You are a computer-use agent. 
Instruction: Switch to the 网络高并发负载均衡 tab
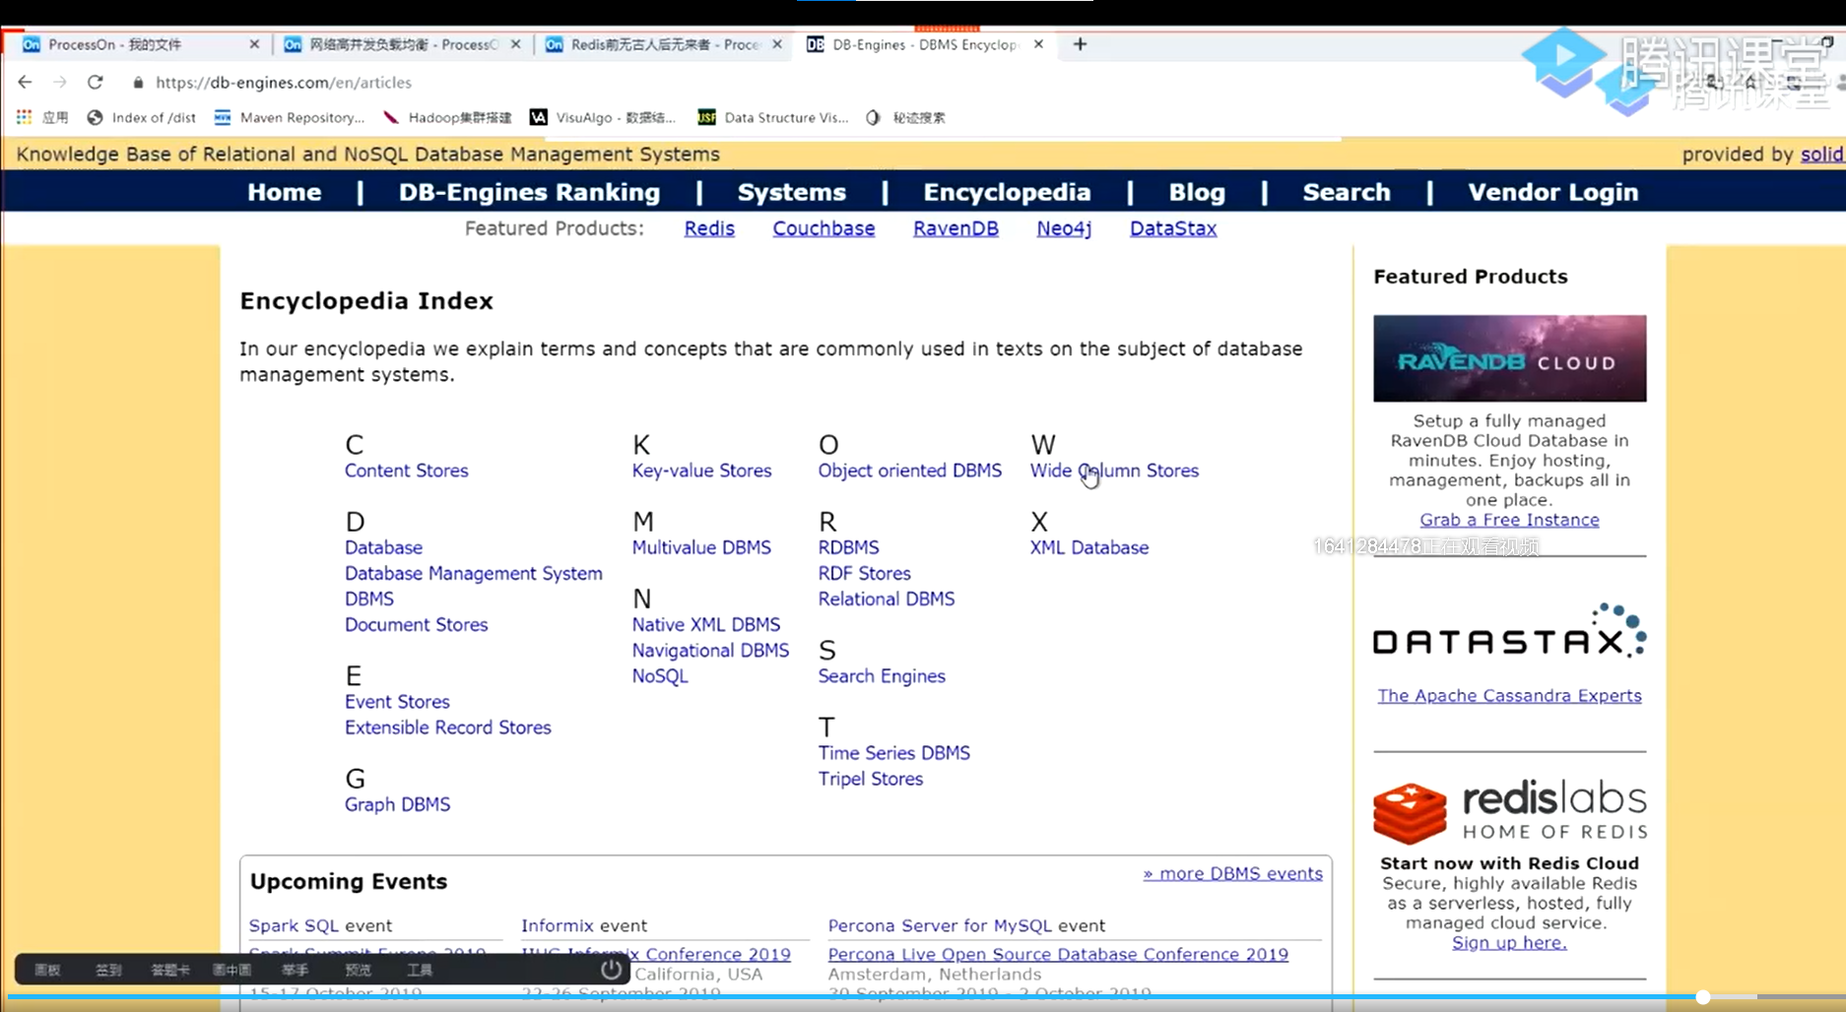(400, 44)
